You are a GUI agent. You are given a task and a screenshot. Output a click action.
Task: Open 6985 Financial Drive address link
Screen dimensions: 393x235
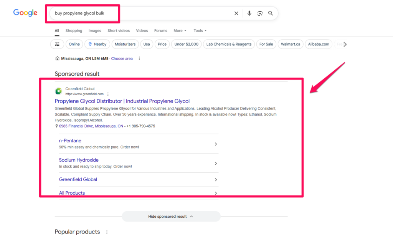click(x=91, y=126)
